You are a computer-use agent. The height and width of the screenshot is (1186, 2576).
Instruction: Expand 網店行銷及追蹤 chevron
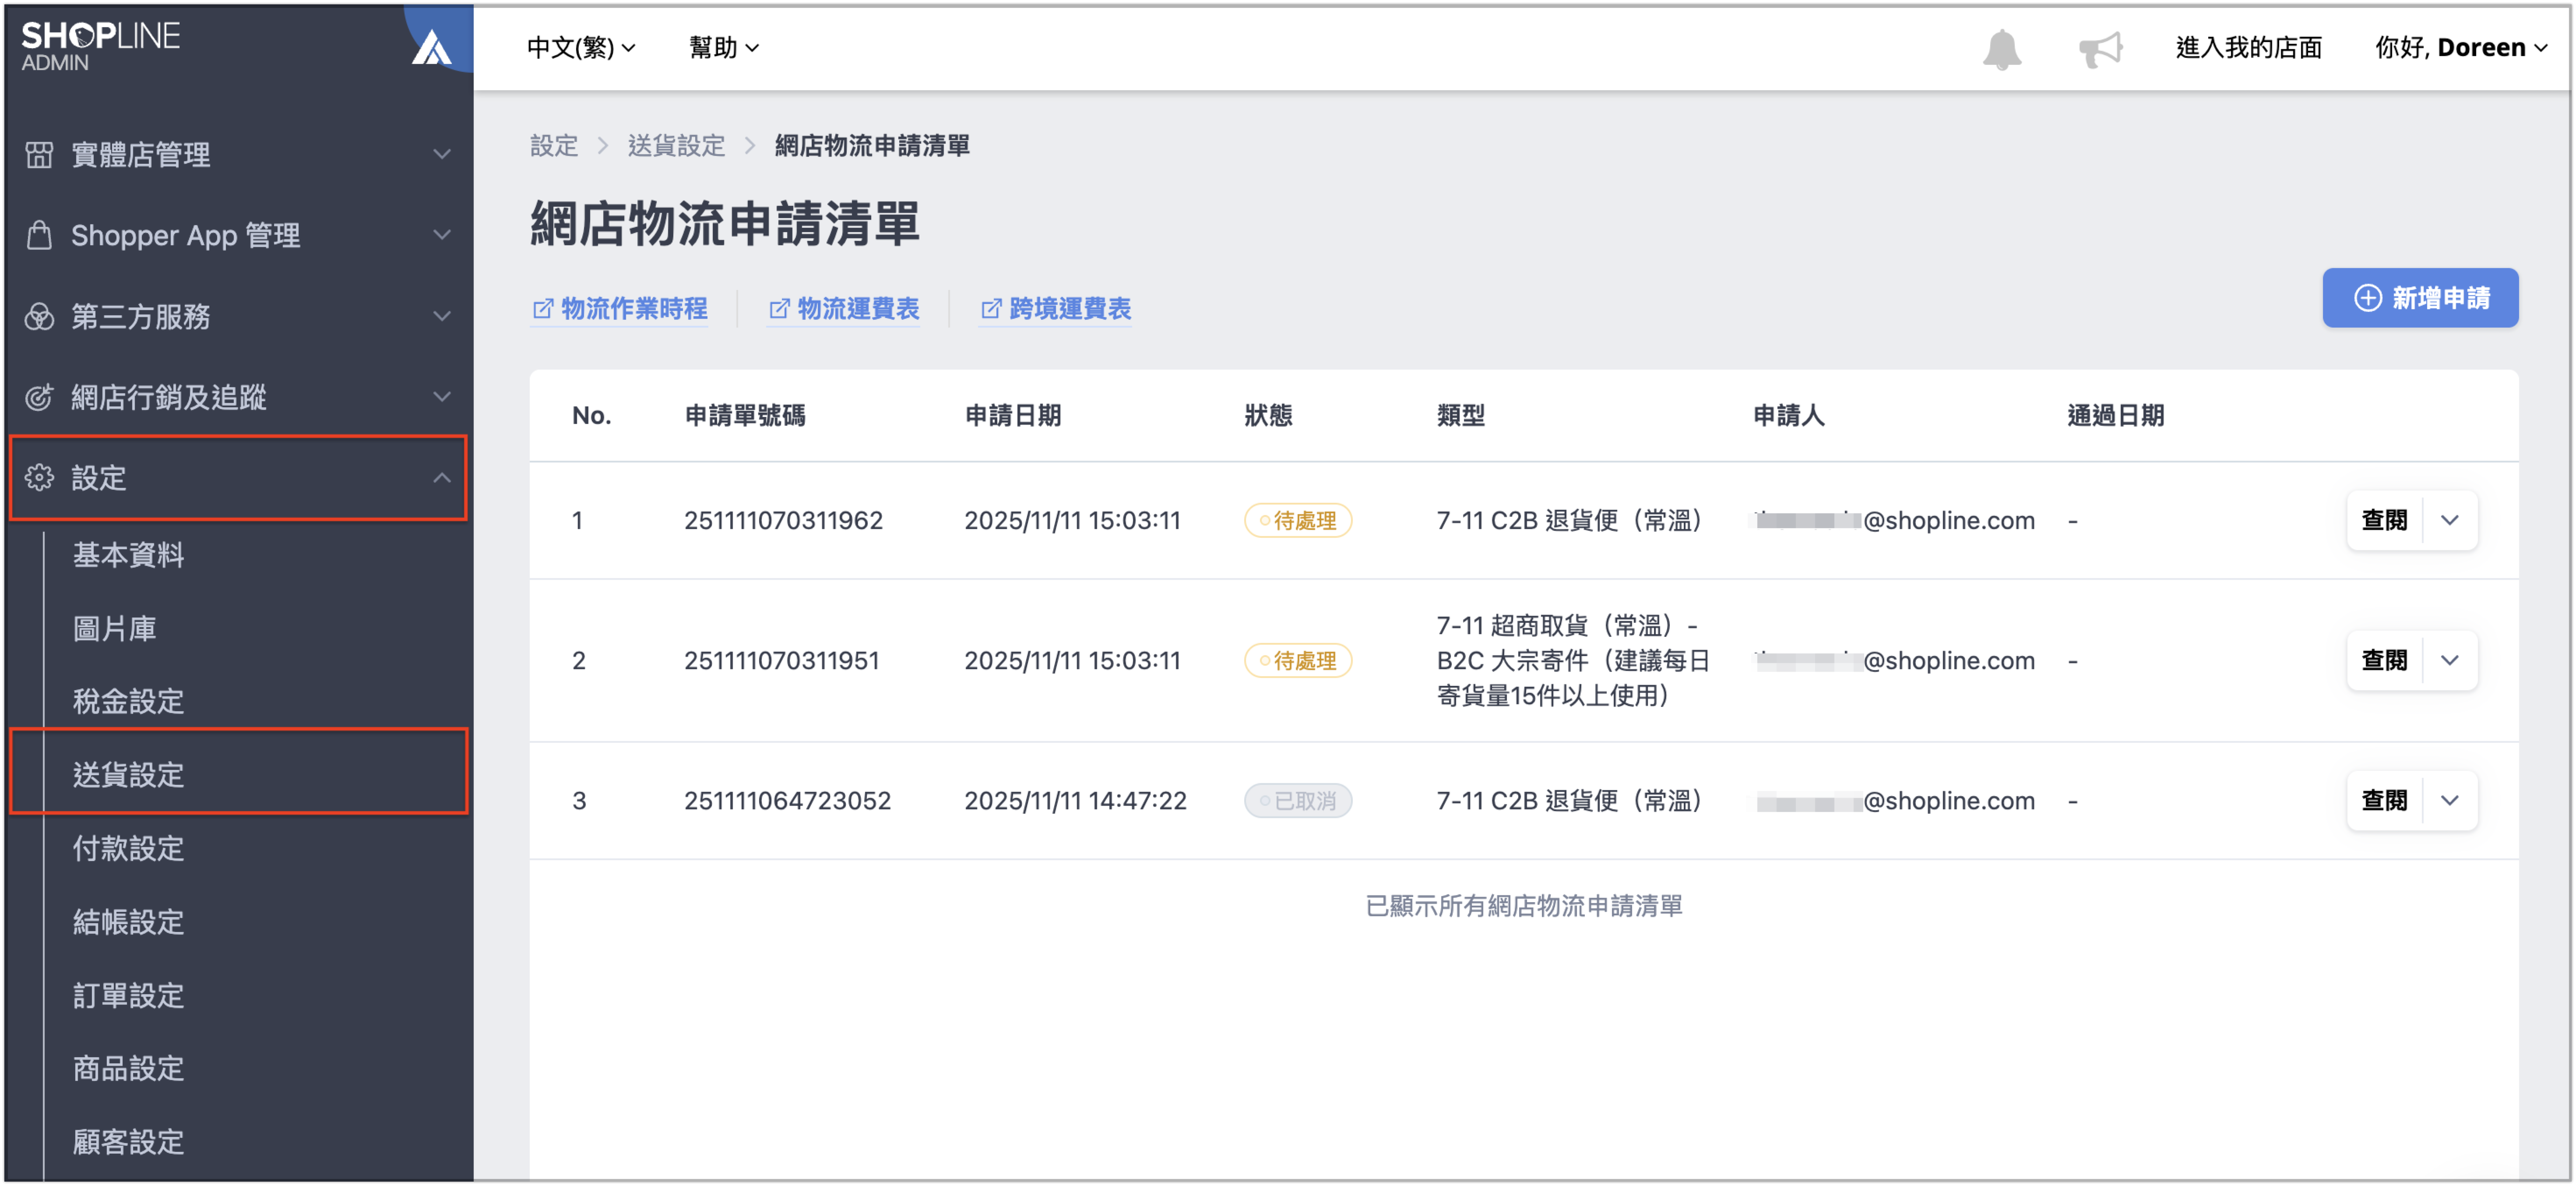pos(442,397)
